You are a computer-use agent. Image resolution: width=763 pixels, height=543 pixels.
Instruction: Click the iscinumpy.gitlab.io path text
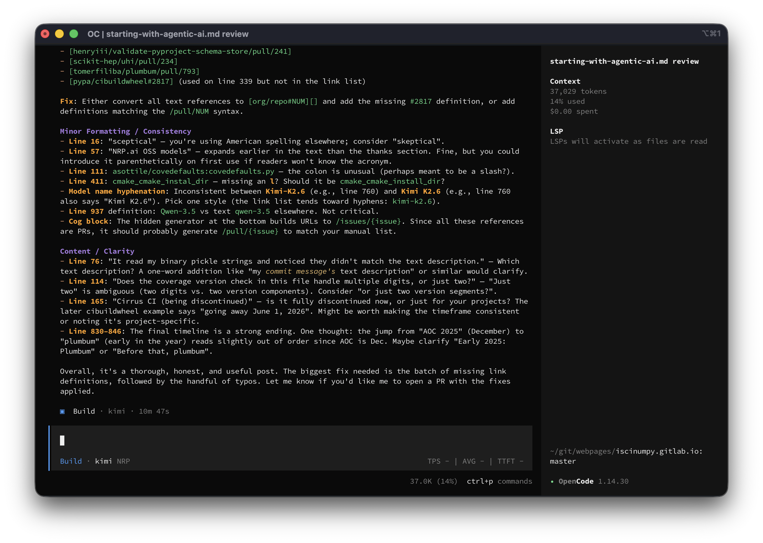tap(659, 451)
